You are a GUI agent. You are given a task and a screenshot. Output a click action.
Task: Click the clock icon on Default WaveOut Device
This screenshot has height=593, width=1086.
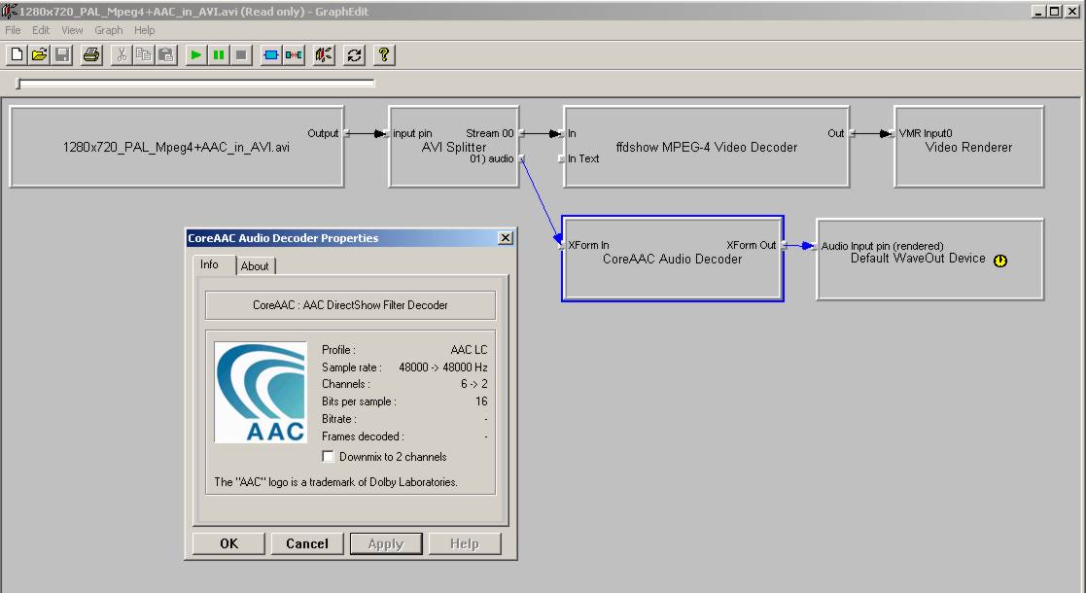1000,261
